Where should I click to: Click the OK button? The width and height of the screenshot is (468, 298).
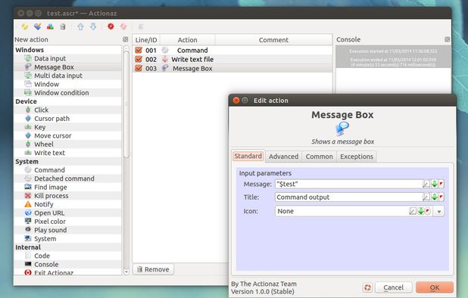pyautogui.click(x=434, y=287)
